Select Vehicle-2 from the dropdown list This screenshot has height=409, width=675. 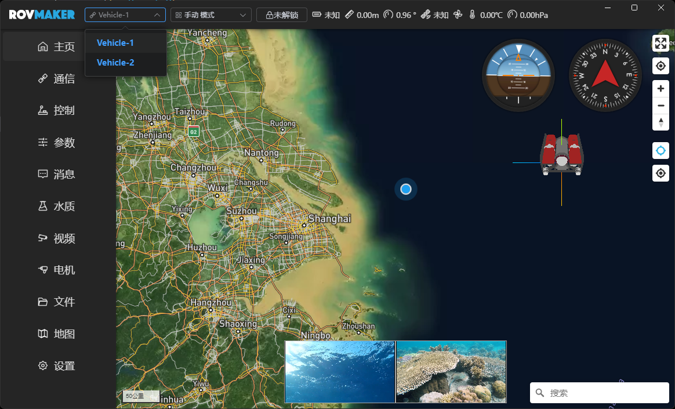pyautogui.click(x=115, y=63)
